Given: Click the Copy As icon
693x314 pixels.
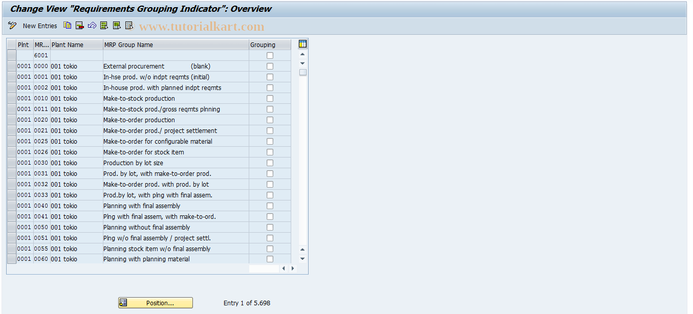Looking at the screenshot, I should (67, 25).
